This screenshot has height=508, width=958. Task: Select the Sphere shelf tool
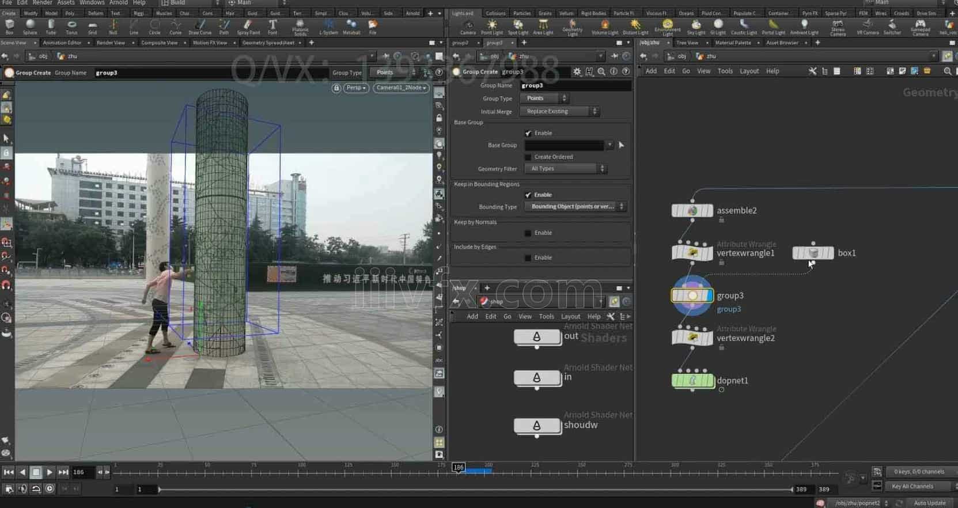click(30, 26)
